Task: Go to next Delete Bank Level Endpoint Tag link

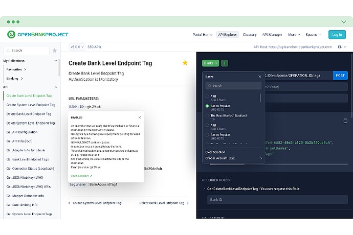Action: [162, 203]
